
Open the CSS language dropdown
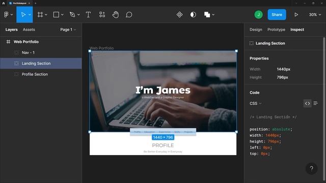click(256, 103)
